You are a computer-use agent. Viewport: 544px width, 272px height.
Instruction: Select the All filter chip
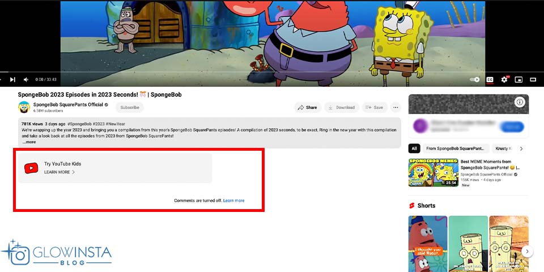click(x=414, y=148)
